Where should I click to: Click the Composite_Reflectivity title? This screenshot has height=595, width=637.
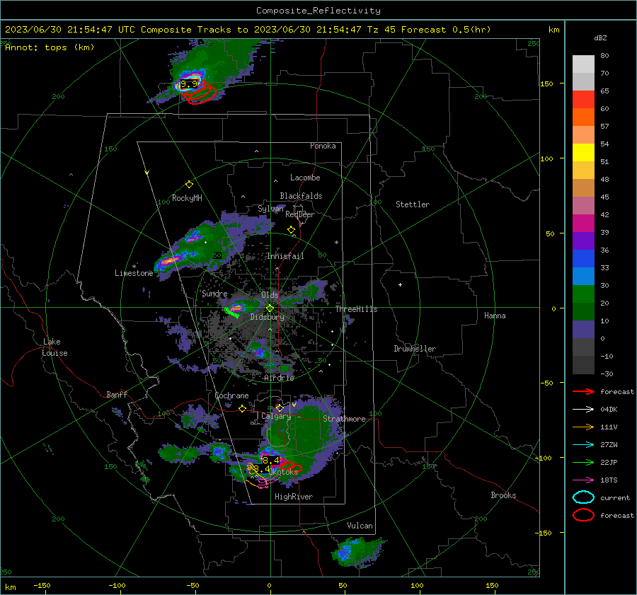(x=318, y=11)
